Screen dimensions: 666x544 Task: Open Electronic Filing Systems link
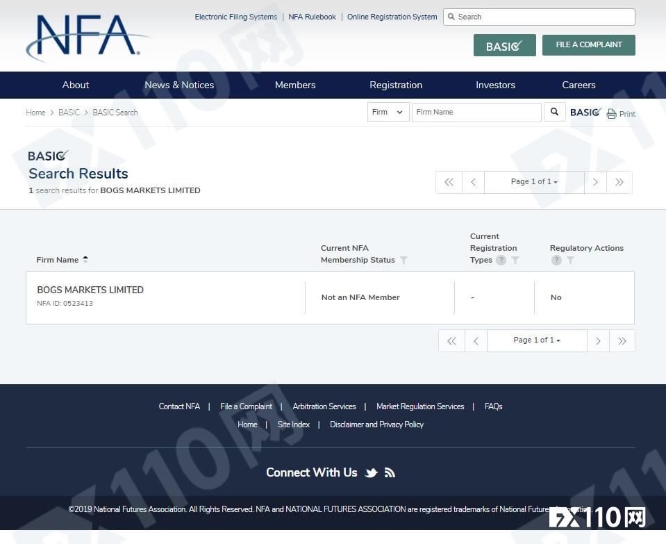point(235,17)
